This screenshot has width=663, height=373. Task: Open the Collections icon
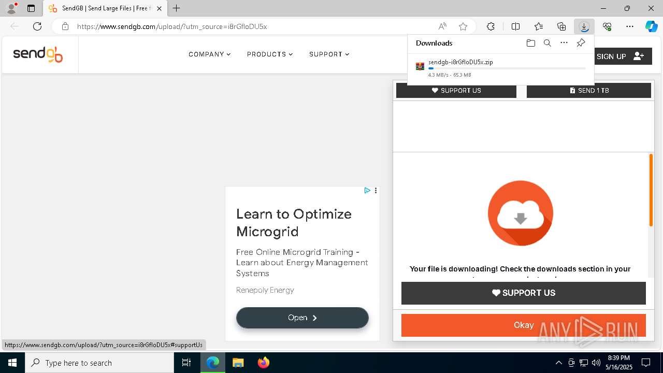tap(561, 26)
